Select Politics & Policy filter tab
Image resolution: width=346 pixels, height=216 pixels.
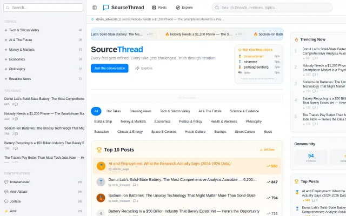click(190, 121)
